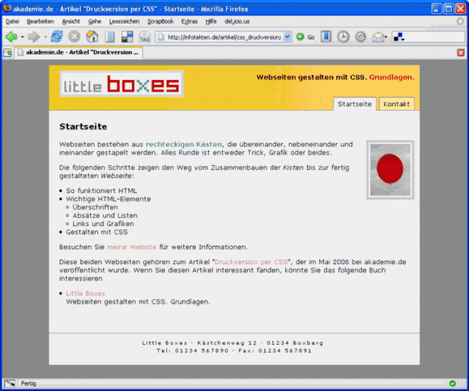469x391 pixels.
Task: Click the green Back arrow button
Action: (11, 37)
